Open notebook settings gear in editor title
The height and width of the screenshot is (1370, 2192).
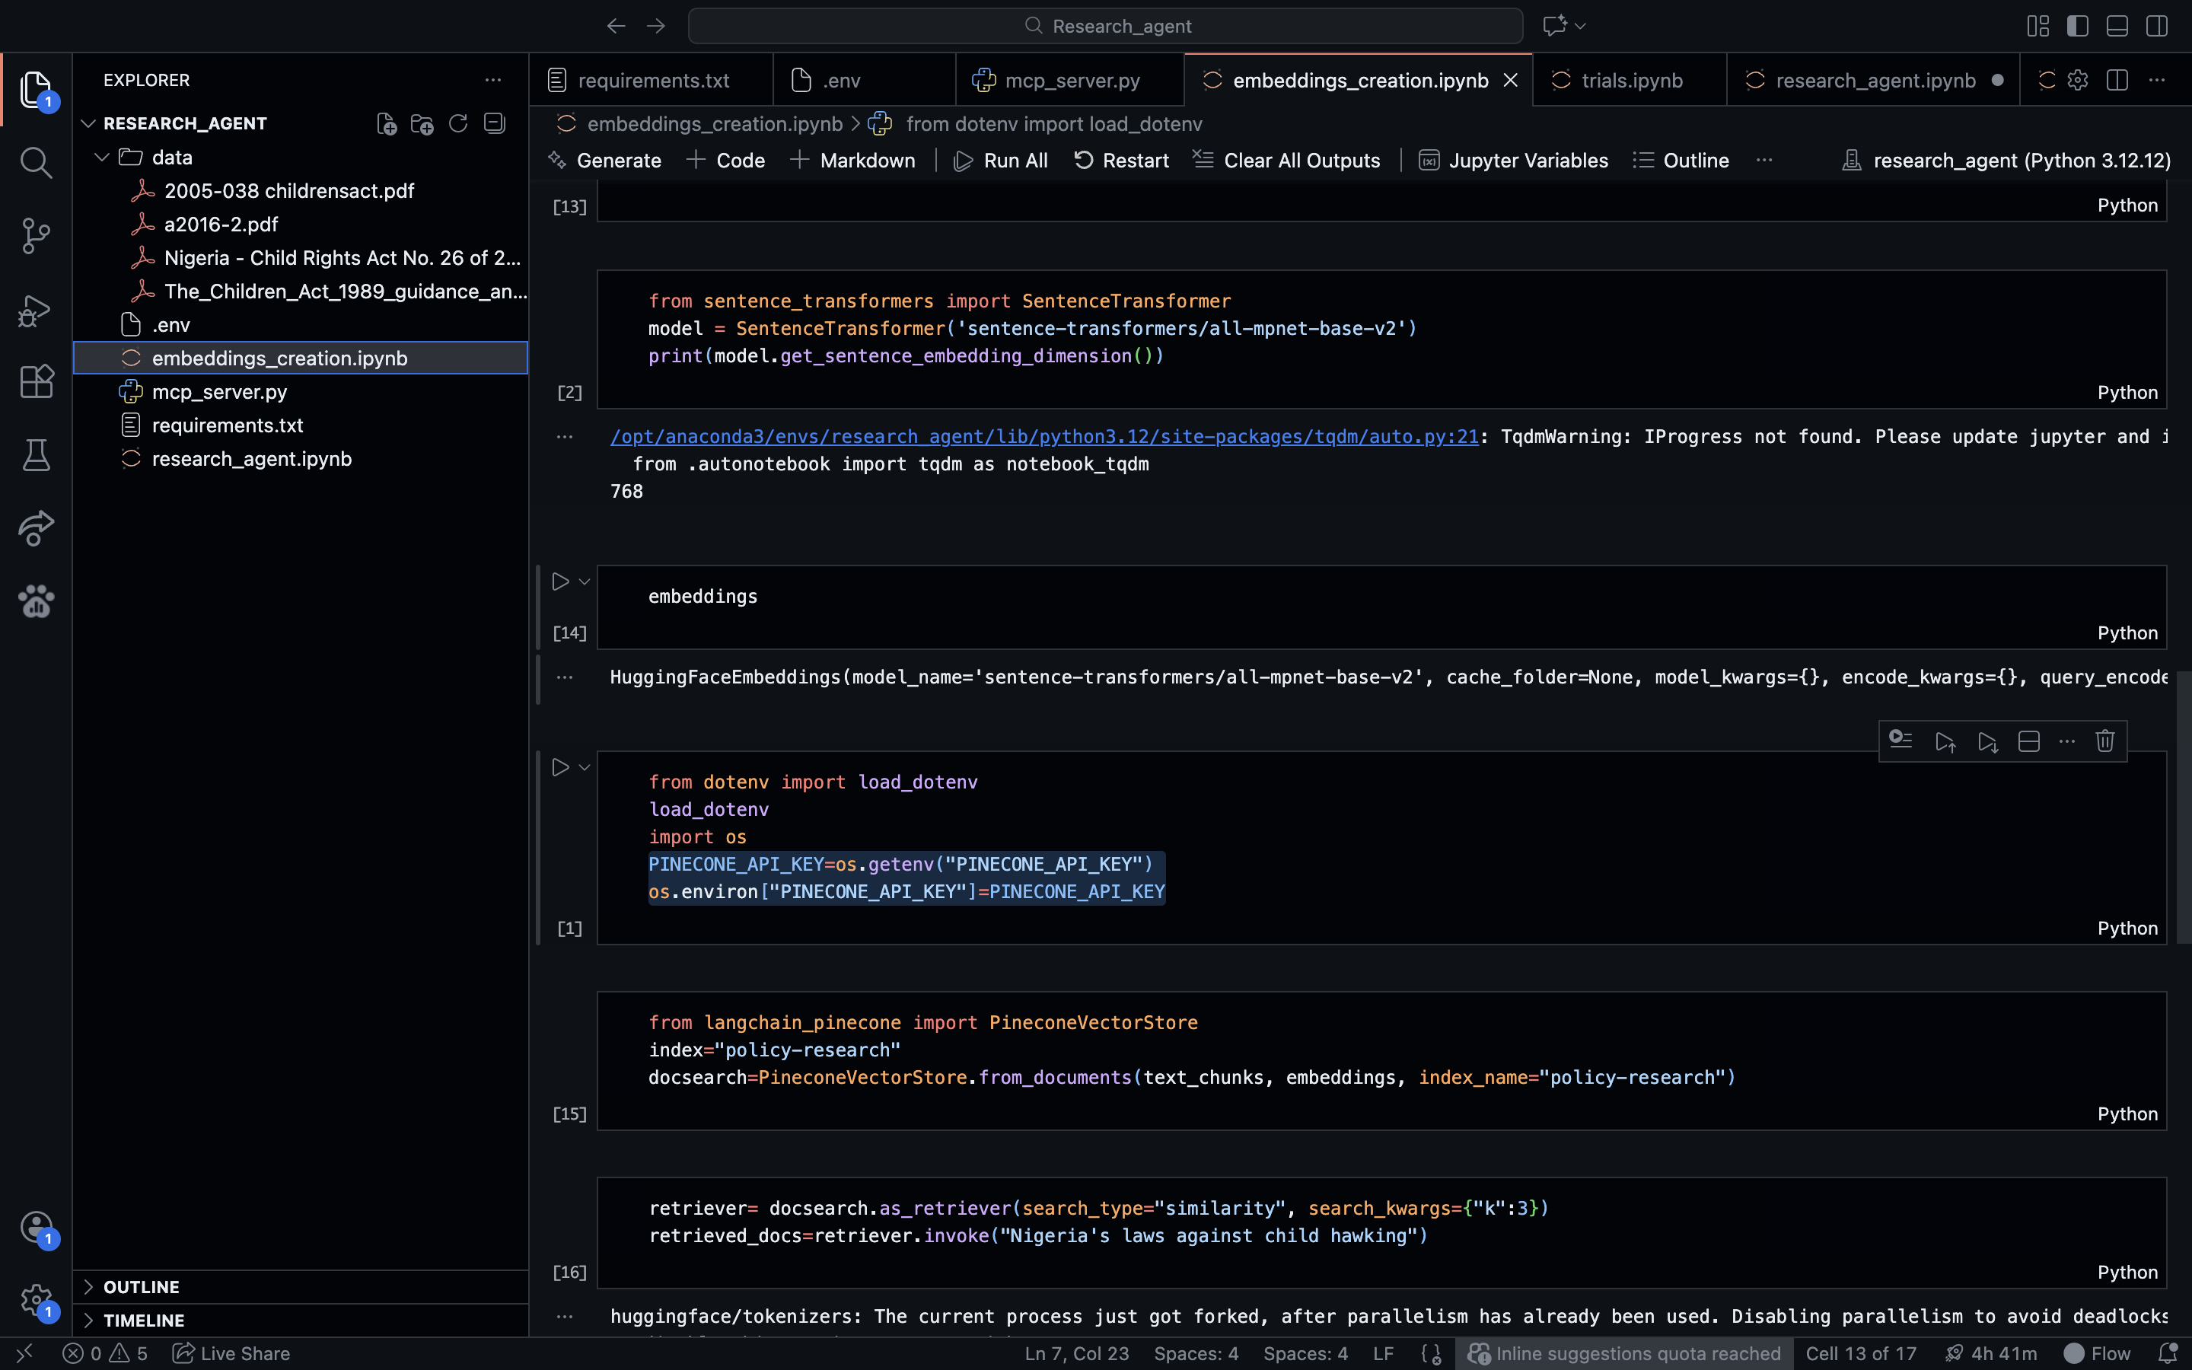2078,80
